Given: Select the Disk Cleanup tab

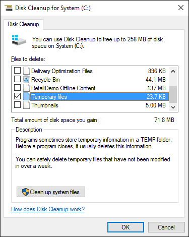Looking at the screenshot, I should coord(23,24).
